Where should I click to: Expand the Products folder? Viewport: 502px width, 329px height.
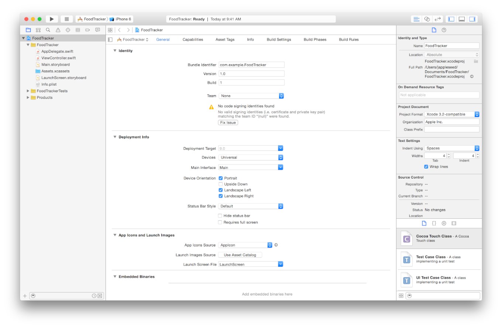point(28,98)
